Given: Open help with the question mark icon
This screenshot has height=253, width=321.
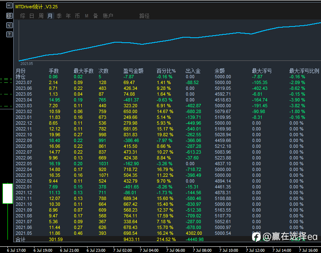Looking at the screenshot, I should tap(10, 34).
